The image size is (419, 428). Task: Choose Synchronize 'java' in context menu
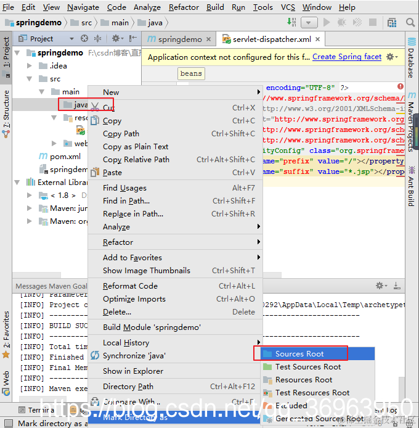[176, 355]
